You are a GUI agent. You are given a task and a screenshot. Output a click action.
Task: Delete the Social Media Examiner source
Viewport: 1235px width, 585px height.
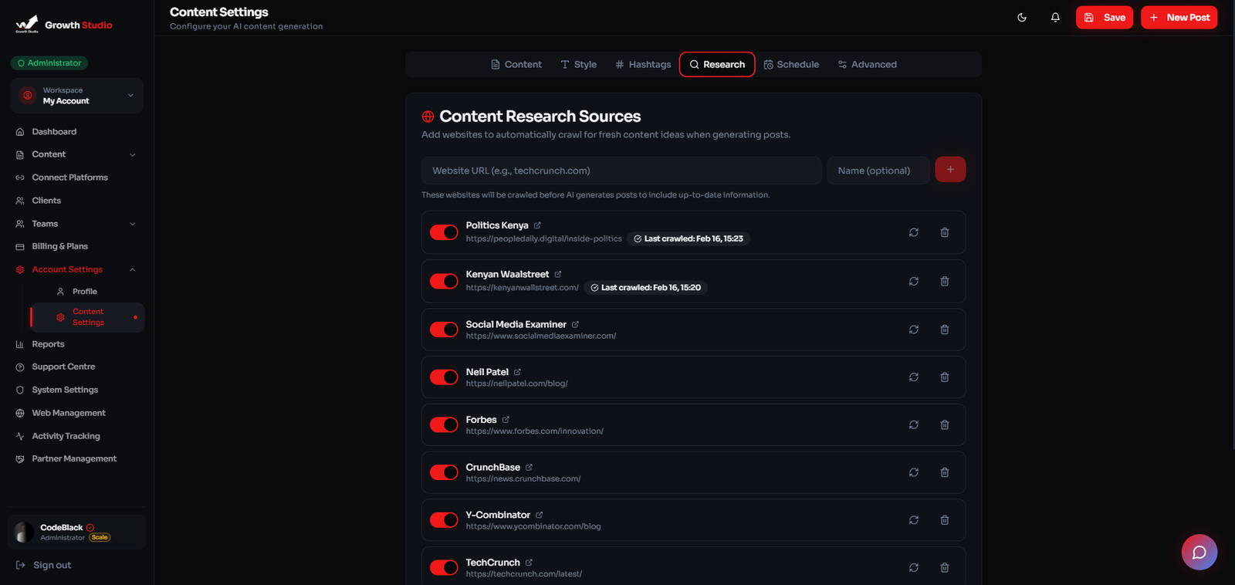[945, 330]
